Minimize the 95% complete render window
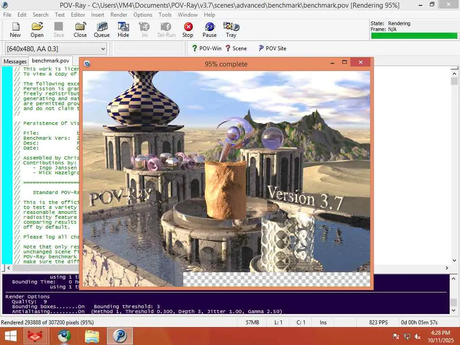 (x=332, y=62)
